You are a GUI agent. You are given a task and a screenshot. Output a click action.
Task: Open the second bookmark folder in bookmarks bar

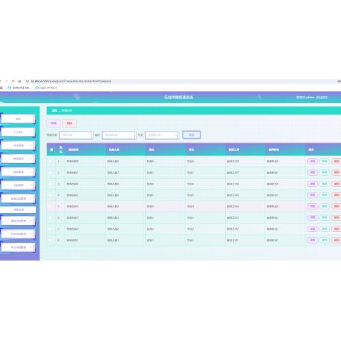click(37, 88)
